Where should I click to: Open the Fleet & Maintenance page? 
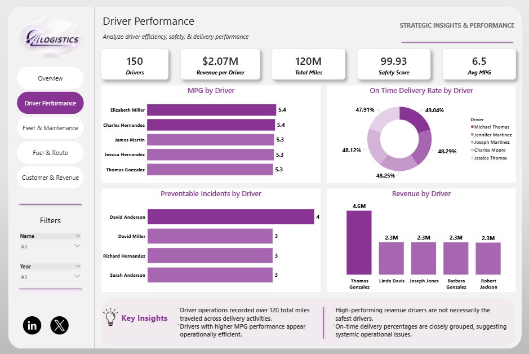50,128
